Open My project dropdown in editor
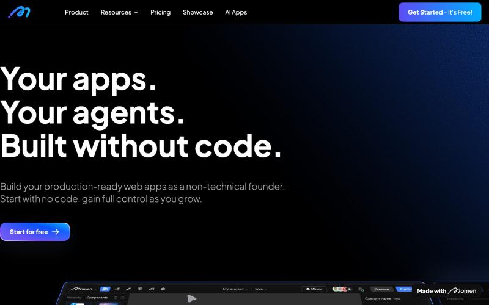Screen dimensions: 489x305 [x=235, y=289]
